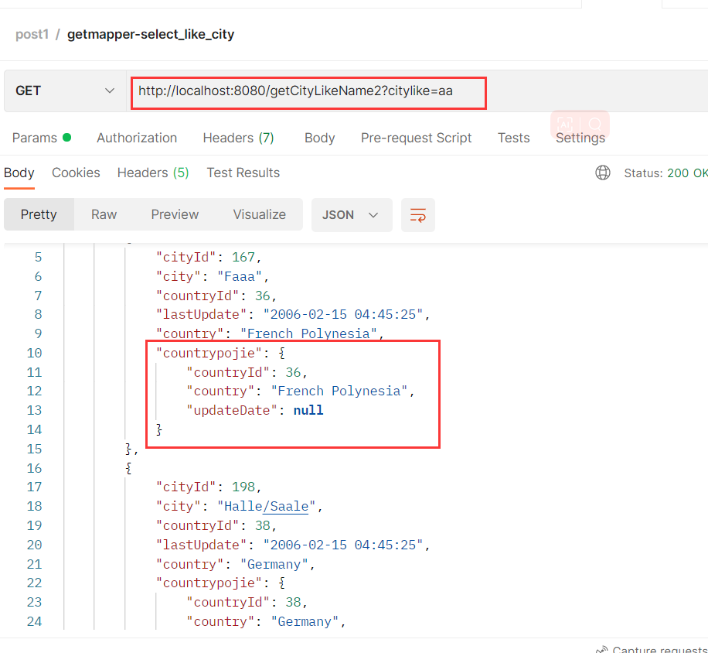
Task: Click the wrap lines icon beside JSON
Action: pyautogui.click(x=418, y=215)
